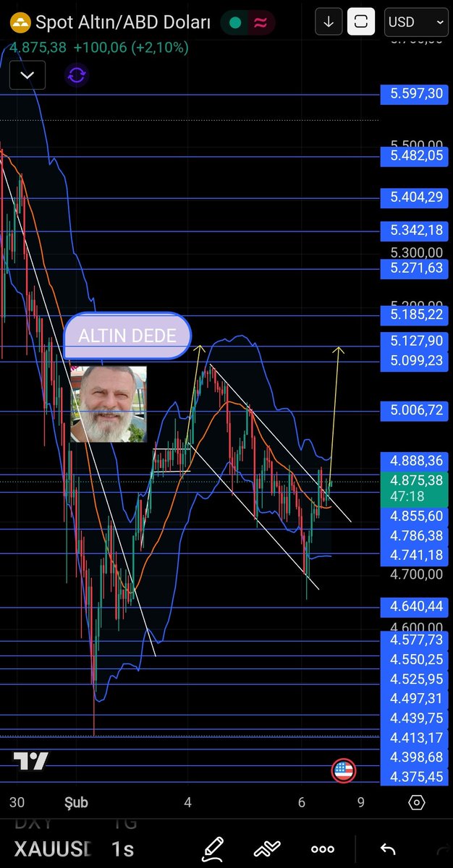
Task: Select the 4.439,75 price level label
Action: click(416, 718)
